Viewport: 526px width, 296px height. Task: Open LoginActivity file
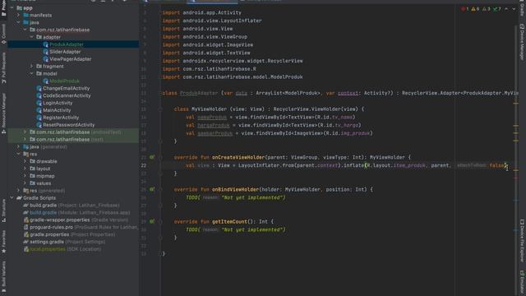click(58, 103)
